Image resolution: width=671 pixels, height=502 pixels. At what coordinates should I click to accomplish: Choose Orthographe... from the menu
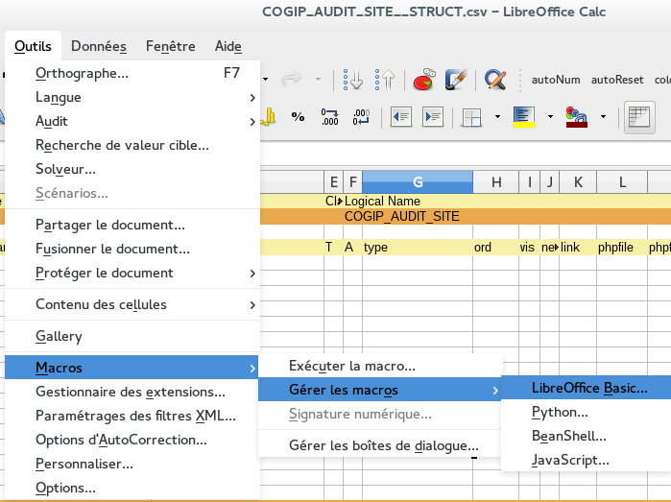point(132,74)
